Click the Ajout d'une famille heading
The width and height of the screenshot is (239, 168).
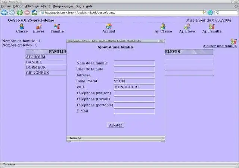[115, 47]
